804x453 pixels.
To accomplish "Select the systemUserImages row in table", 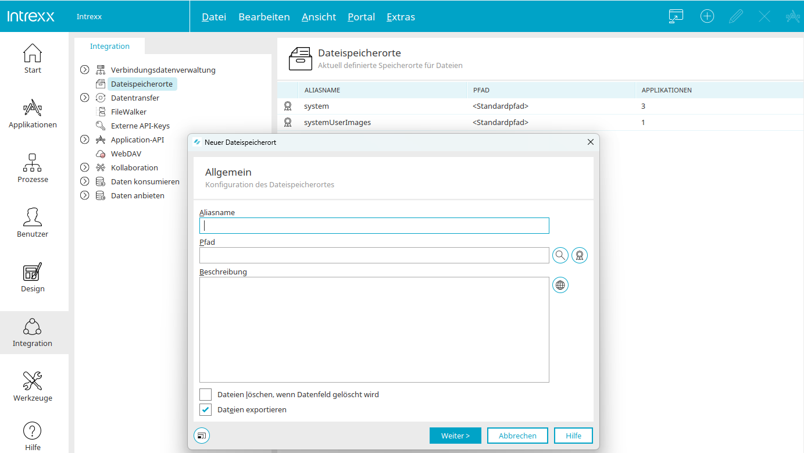I will (337, 123).
